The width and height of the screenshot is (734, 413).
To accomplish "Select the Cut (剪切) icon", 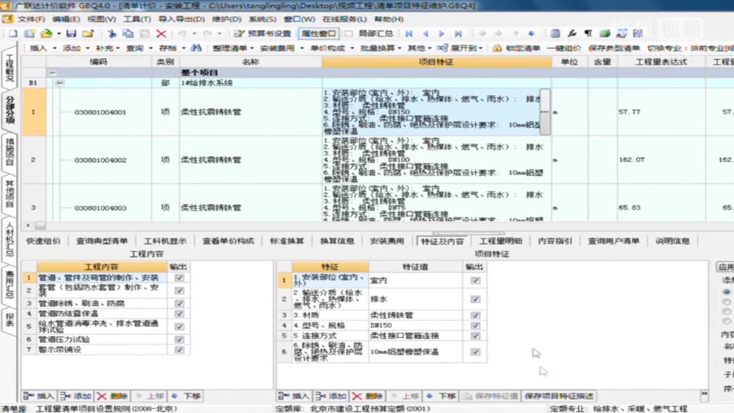I will (112, 33).
